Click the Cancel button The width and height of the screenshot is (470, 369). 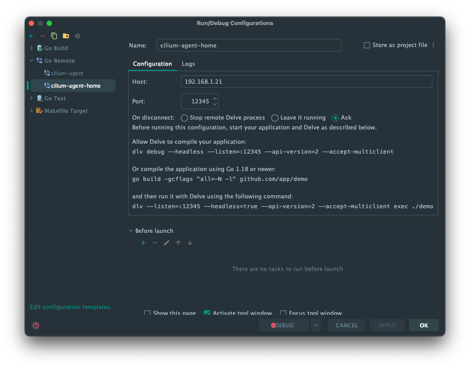point(346,326)
